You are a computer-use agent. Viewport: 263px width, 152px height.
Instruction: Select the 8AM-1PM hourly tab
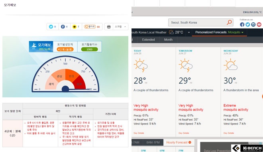click(153, 142)
